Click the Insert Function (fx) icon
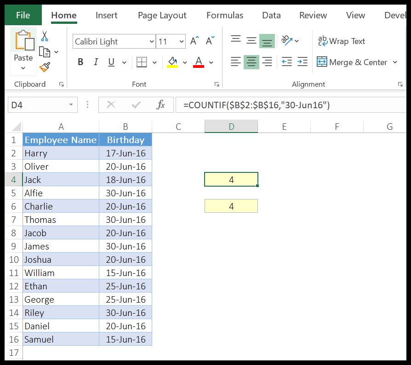Image resolution: width=411 pixels, height=365 pixels. (160, 105)
